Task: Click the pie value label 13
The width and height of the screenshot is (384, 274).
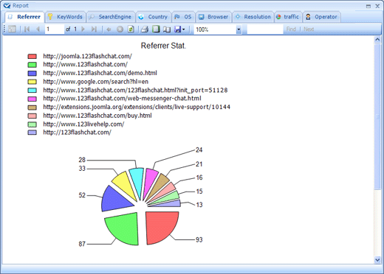Action: pos(199,205)
